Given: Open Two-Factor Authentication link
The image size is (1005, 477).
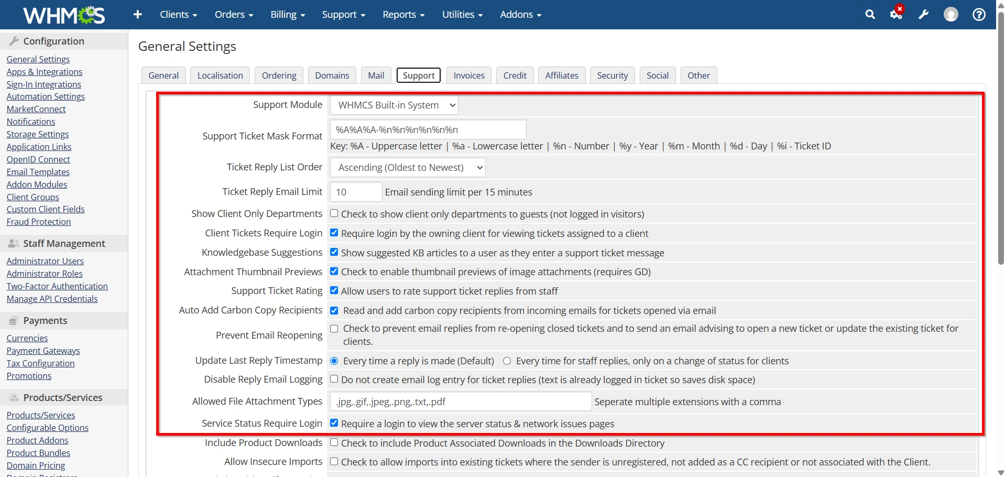Looking at the screenshot, I should tap(57, 286).
